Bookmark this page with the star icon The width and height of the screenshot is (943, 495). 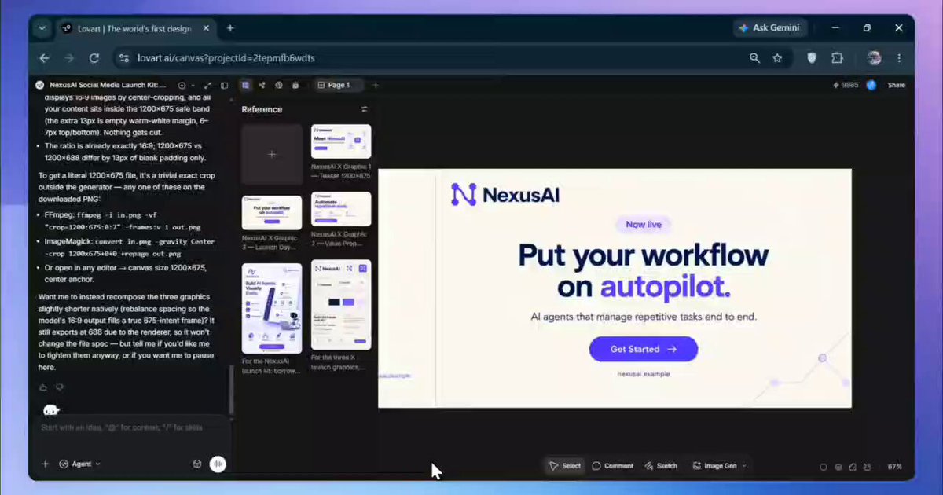tap(777, 58)
